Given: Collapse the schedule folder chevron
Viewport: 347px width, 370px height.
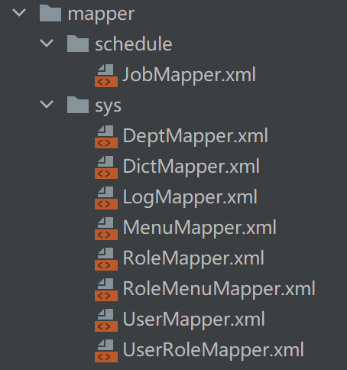Looking at the screenshot, I should click(x=47, y=43).
